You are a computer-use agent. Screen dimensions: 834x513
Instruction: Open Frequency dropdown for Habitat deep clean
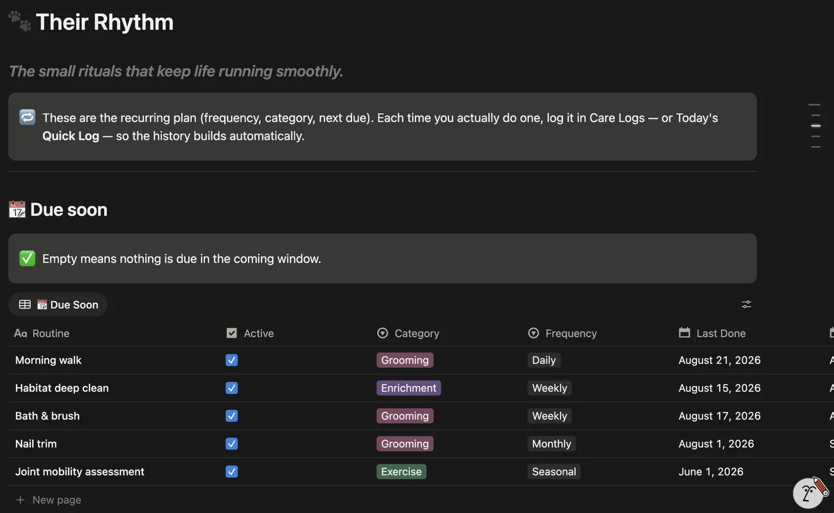click(x=549, y=388)
